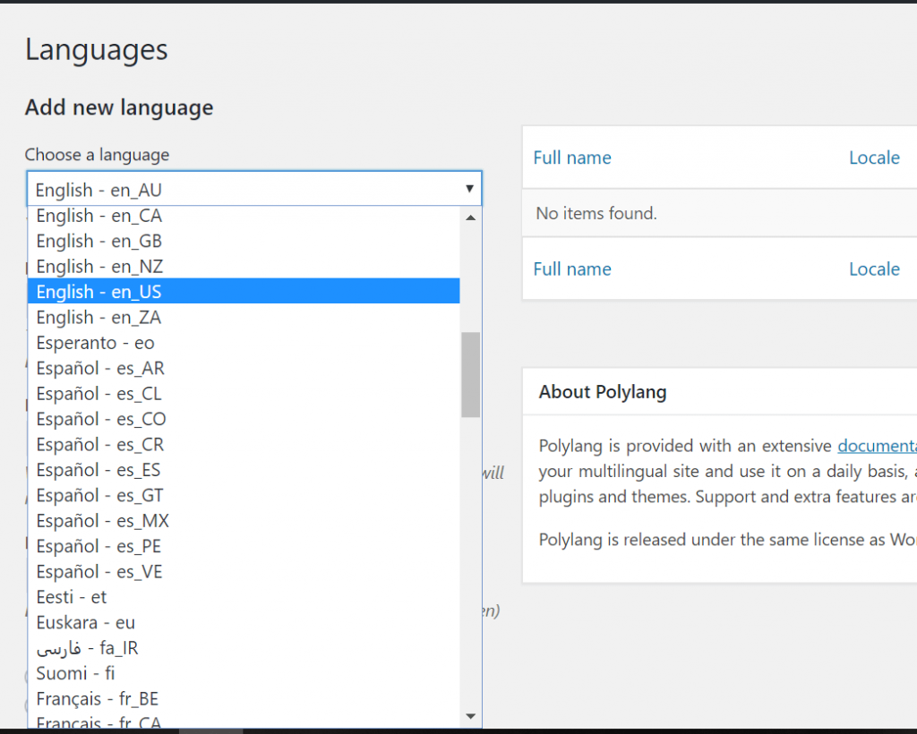The image size is (917, 734).
Task: Choose "Español - es_AR" in the list
Action: [100, 367]
